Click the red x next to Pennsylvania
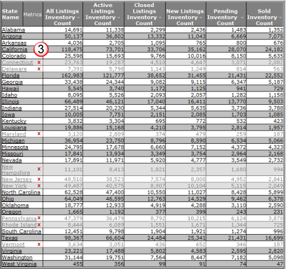Image resolution: width=286 pixels, height=269 pixels. click(x=39, y=218)
